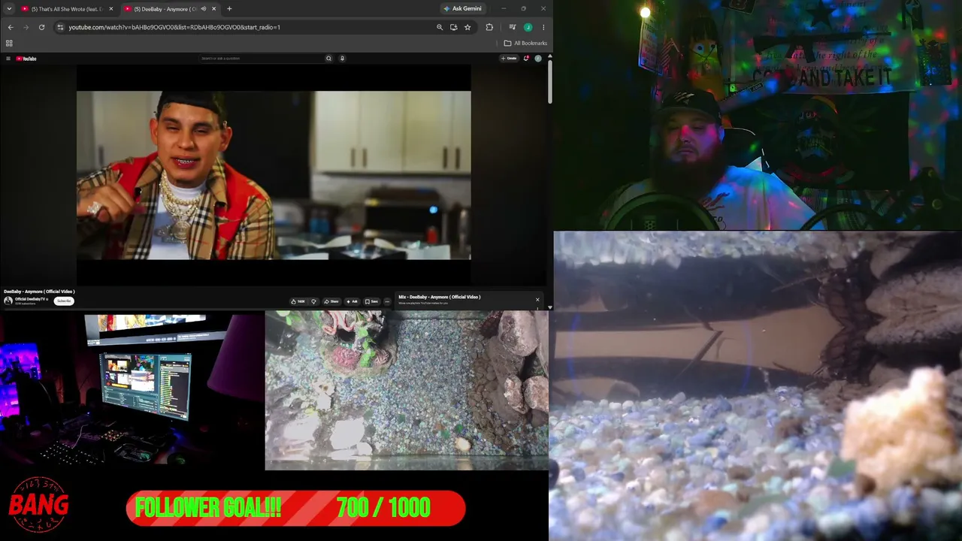962x541 pixels.
Task: Click "Mix - DeeBaby - Anymore" playlist title
Action: 440,297
